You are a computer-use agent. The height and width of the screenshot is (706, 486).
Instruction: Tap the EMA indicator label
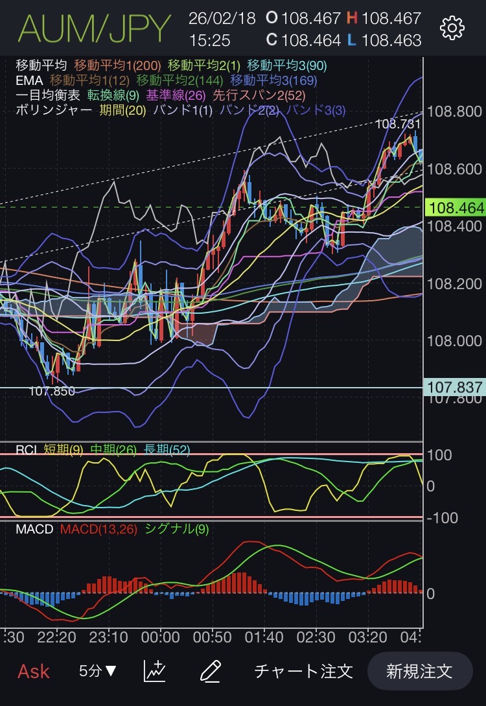coord(29,80)
